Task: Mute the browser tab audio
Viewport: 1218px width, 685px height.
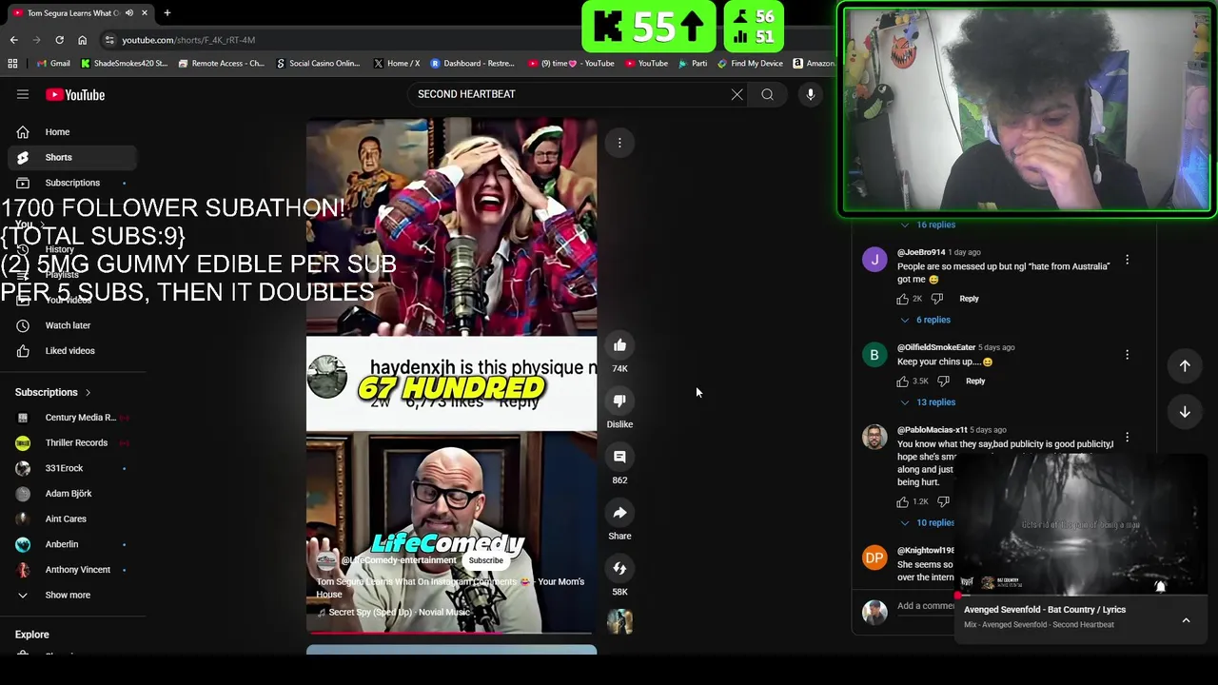Action: 128,12
